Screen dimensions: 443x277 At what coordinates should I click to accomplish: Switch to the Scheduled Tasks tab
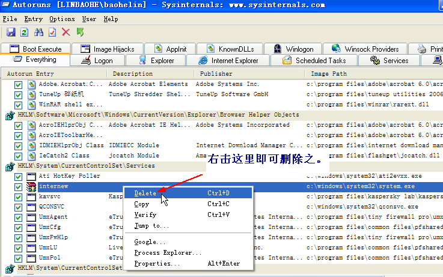coord(314,61)
